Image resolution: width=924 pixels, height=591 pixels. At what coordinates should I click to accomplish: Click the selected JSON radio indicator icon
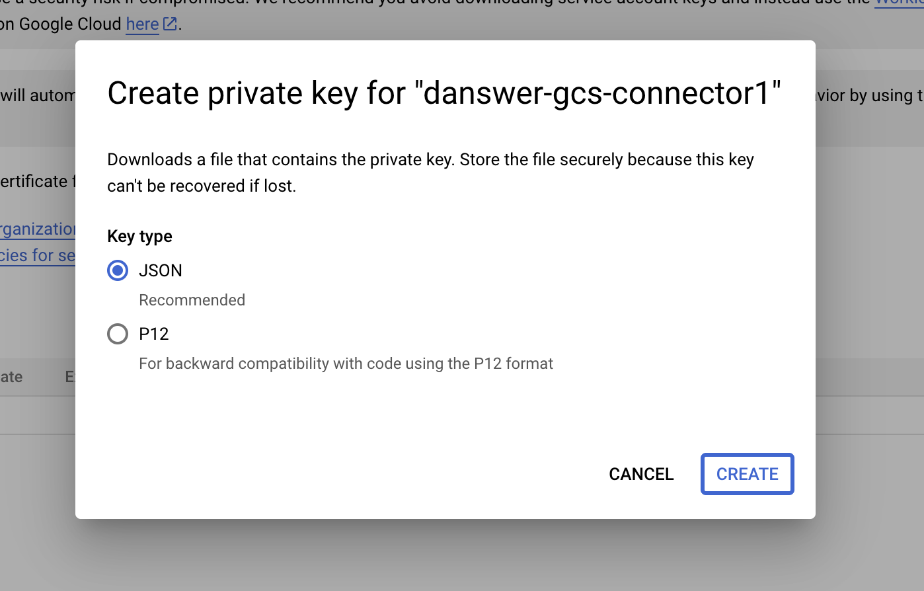(117, 270)
